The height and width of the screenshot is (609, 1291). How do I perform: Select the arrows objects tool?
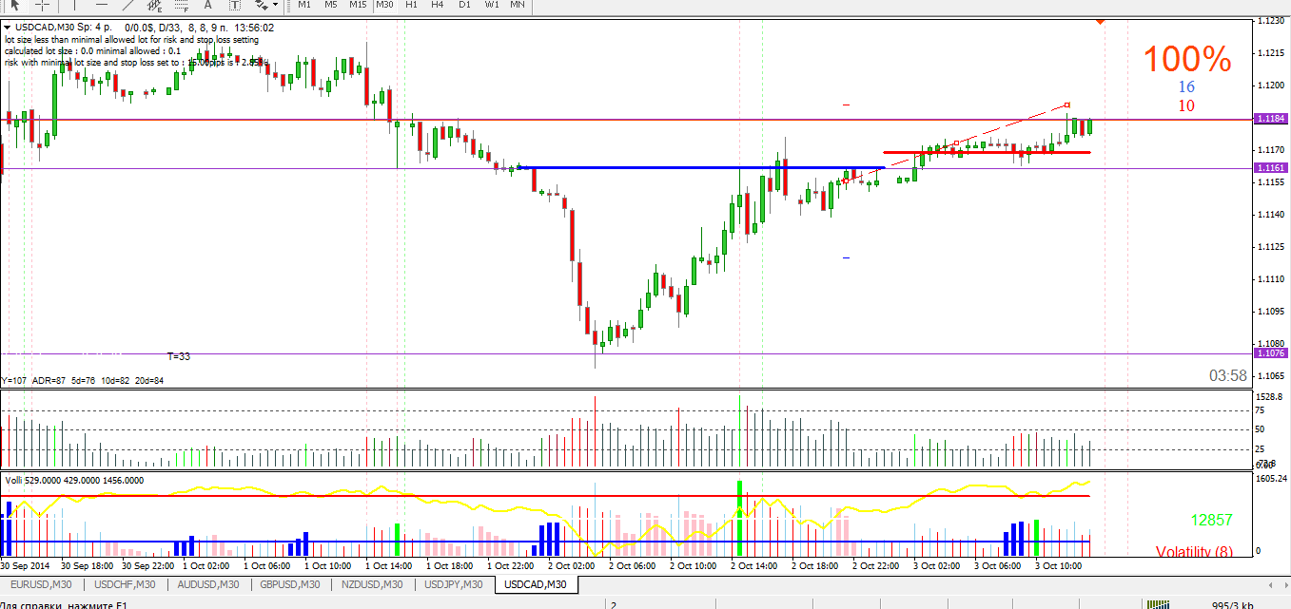click(260, 5)
